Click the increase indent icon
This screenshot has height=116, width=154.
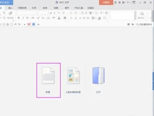pyautogui.click(x=86, y=13)
